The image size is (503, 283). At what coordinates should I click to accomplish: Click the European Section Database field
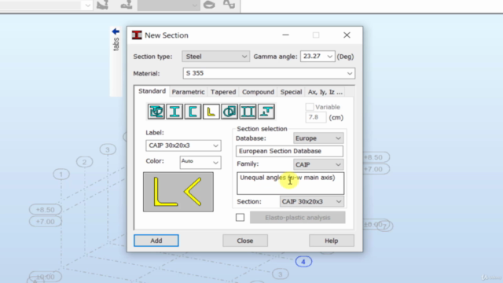tap(289, 151)
